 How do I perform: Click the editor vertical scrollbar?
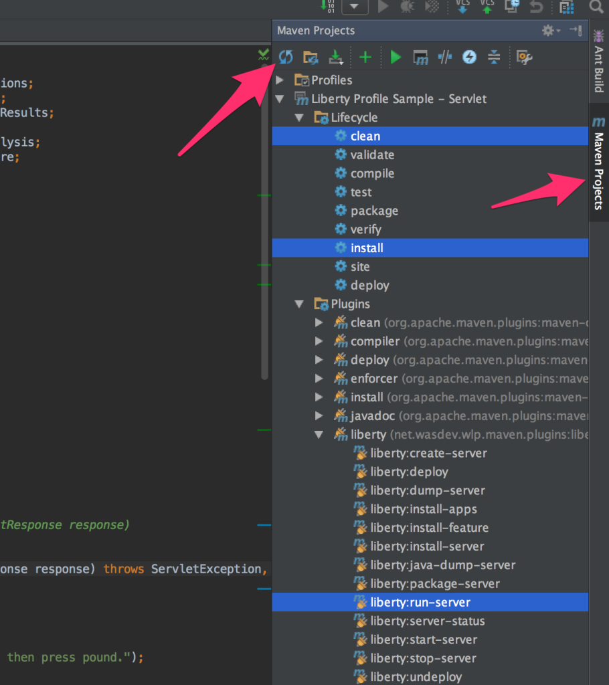point(264,223)
